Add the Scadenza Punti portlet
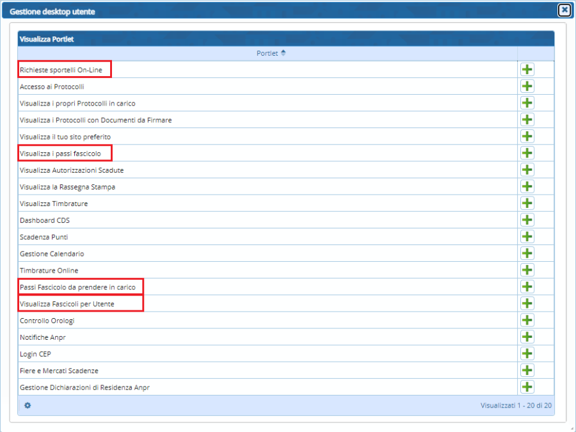Screen dimensions: 576x432 (527, 237)
